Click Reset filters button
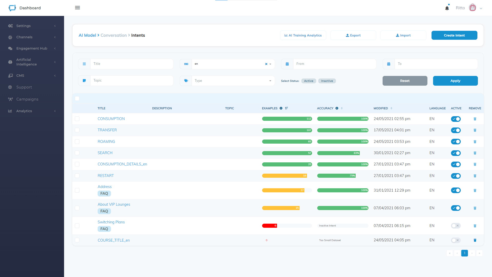492x277 pixels. click(x=405, y=81)
